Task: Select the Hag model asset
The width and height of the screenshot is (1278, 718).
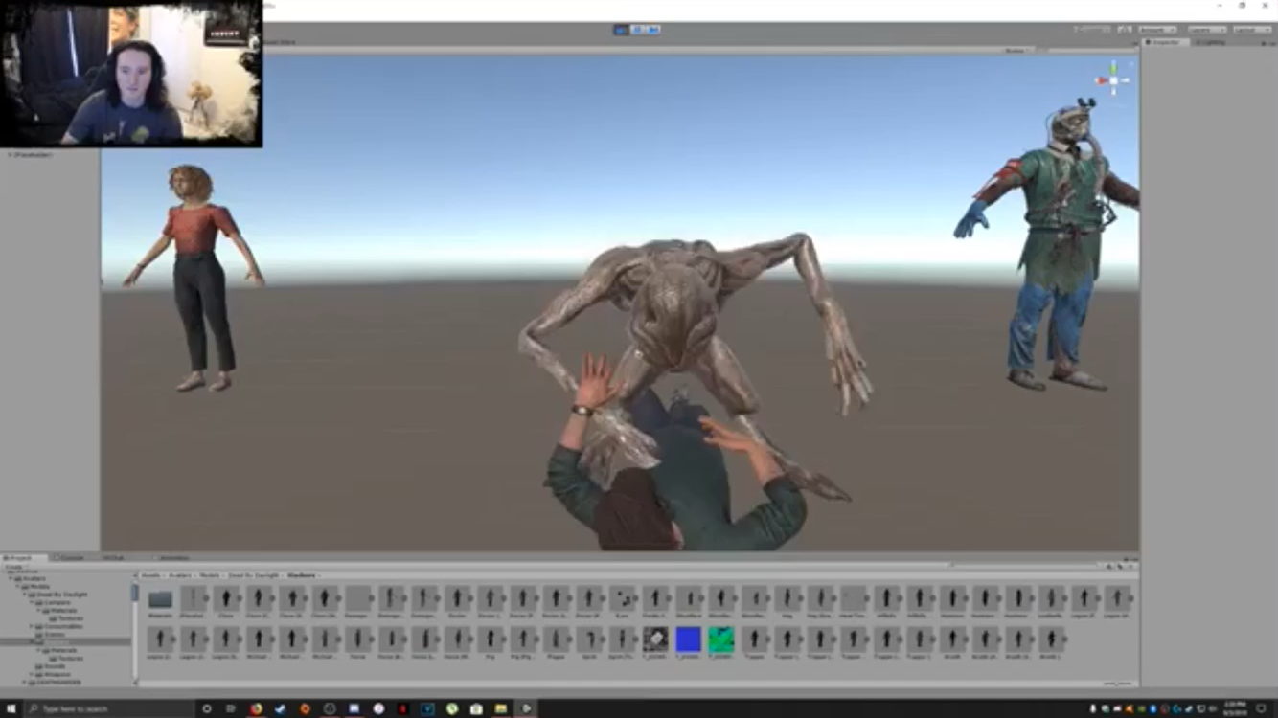Action: click(787, 599)
